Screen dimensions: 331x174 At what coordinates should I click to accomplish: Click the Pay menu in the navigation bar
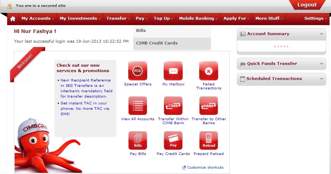coord(141,18)
